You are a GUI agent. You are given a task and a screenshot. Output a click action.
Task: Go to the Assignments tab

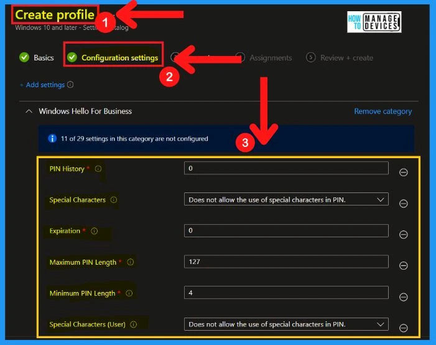(x=271, y=58)
